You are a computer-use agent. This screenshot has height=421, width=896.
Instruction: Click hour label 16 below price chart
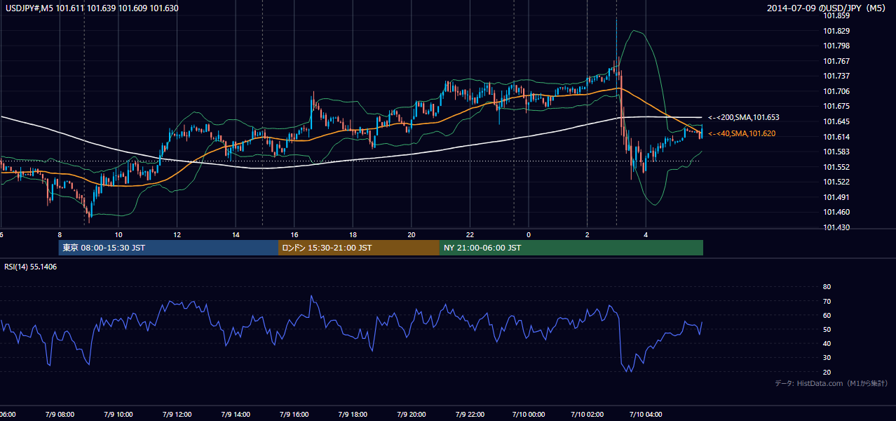[295, 234]
